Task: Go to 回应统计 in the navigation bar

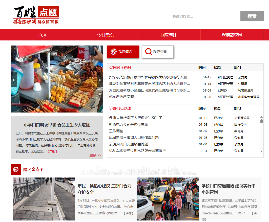Action: (x=169, y=35)
